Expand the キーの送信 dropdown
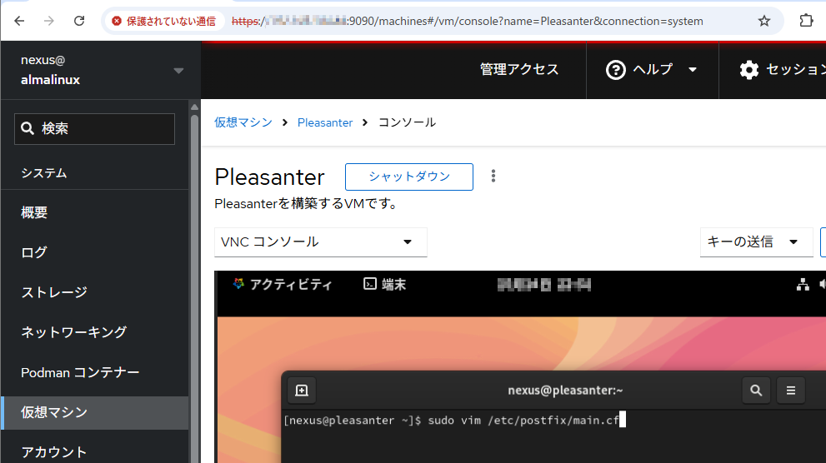Image resolution: width=826 pixels, height=463 pixels. pos(756,242)
